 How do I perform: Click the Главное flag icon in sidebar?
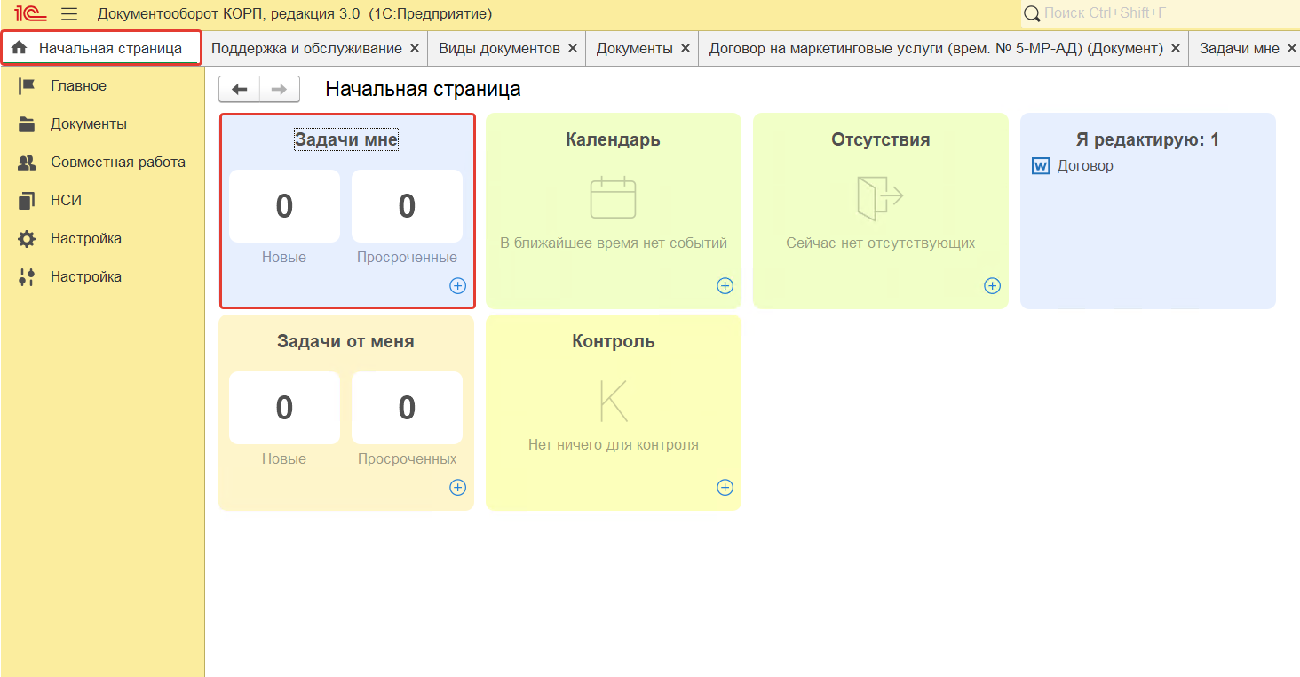coord(27,86)
